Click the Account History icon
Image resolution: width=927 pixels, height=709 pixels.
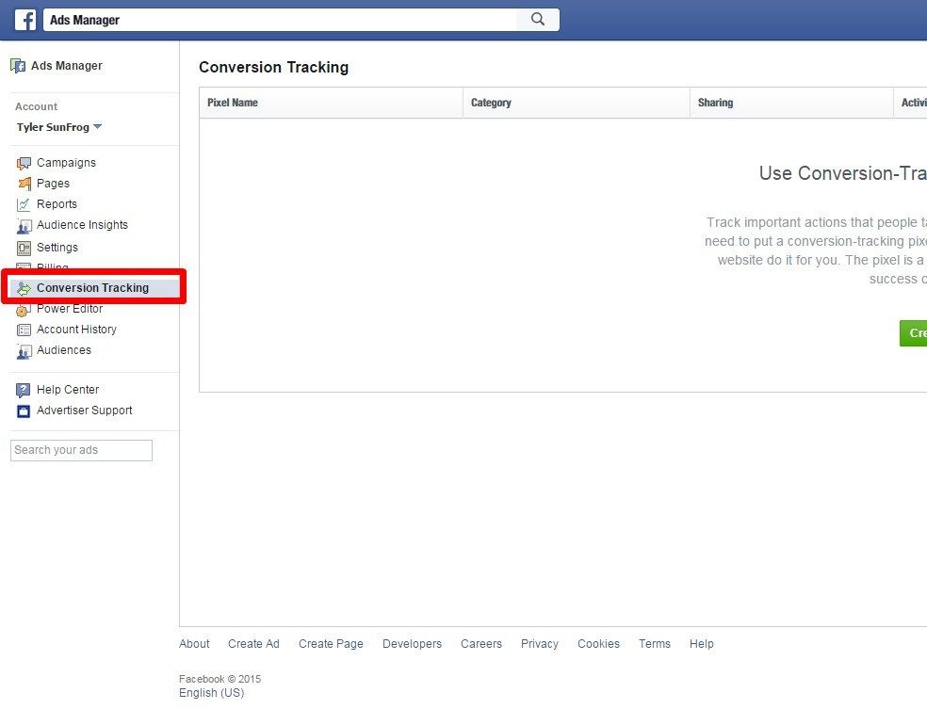coord(24,330)
